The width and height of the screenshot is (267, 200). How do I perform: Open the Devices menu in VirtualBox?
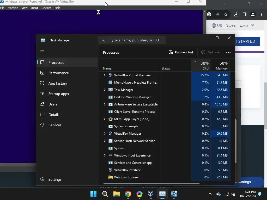tap(46, 8)
